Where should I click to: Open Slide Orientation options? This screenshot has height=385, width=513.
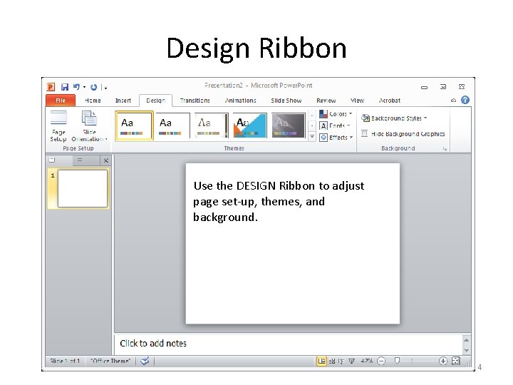[x=88, y=126]
